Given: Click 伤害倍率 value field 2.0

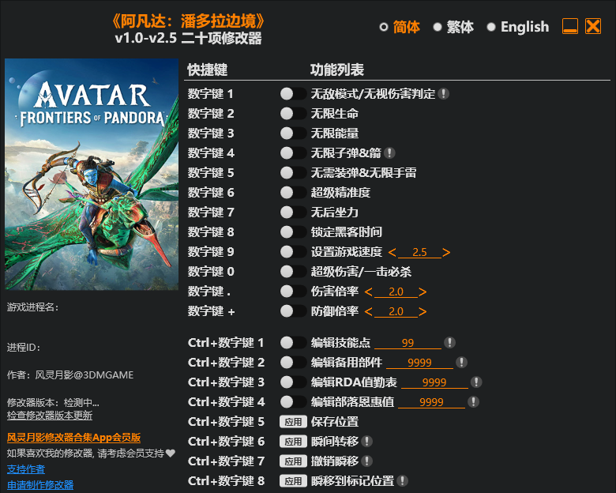Looking at the screenshot, I should click(396, 292).
